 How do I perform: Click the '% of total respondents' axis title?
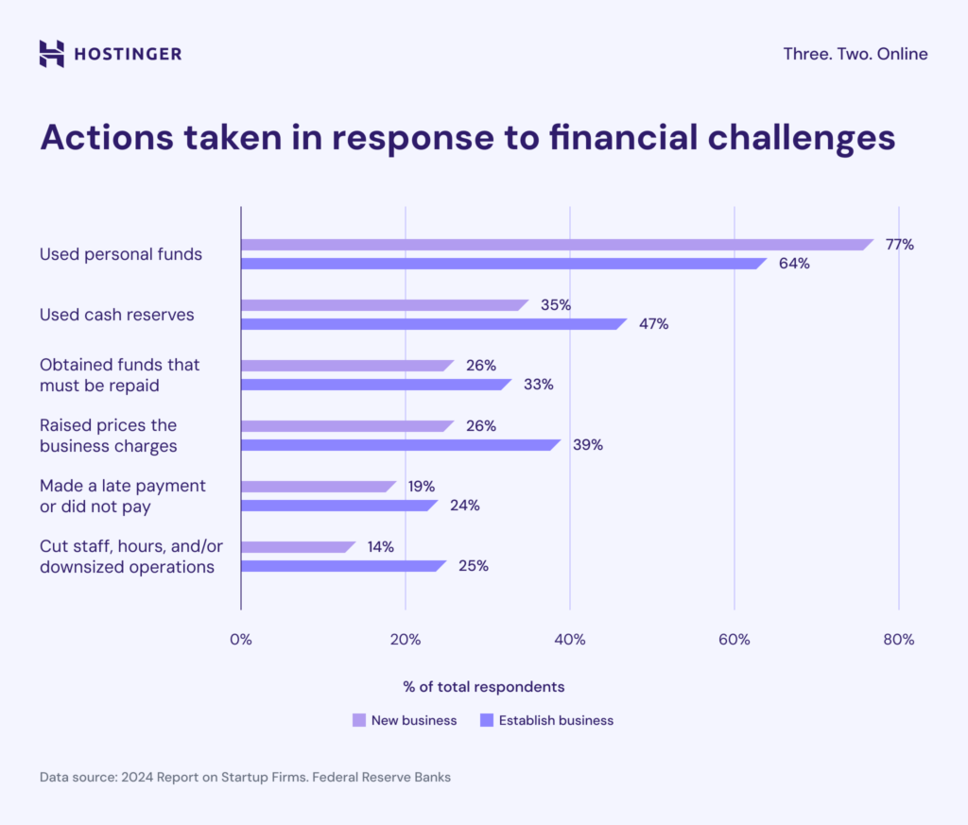coord(483,687)
